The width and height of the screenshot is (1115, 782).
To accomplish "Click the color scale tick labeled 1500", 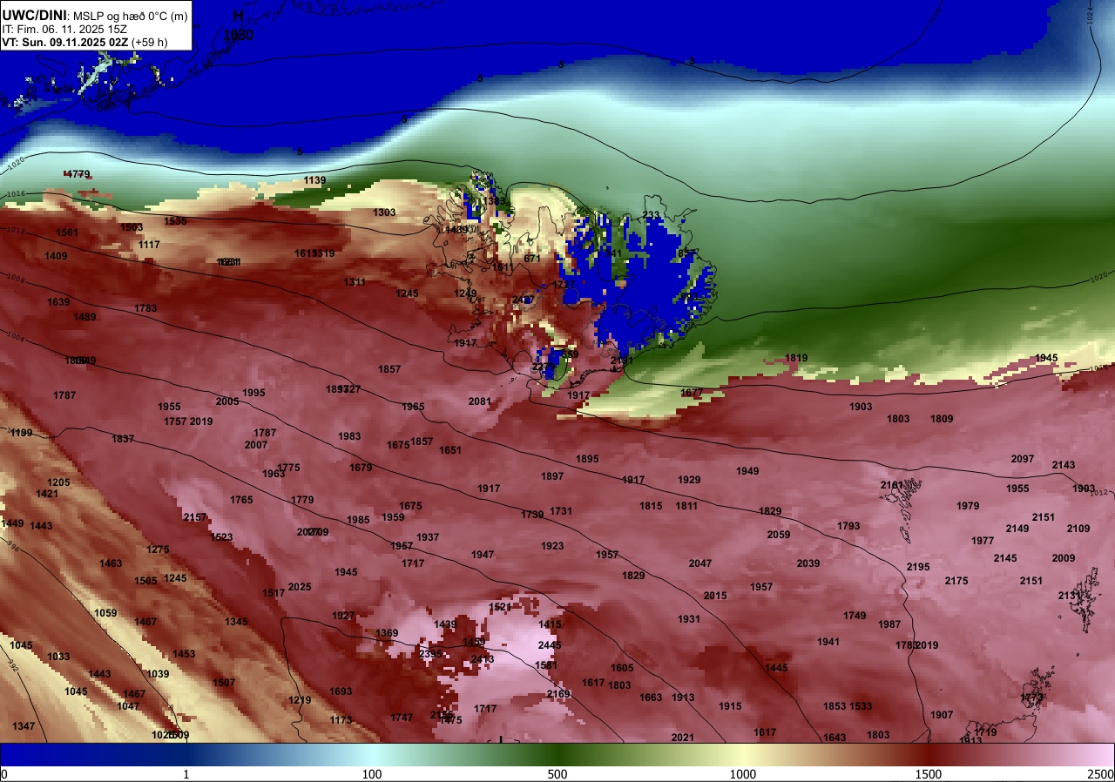I will pos(929,774).
